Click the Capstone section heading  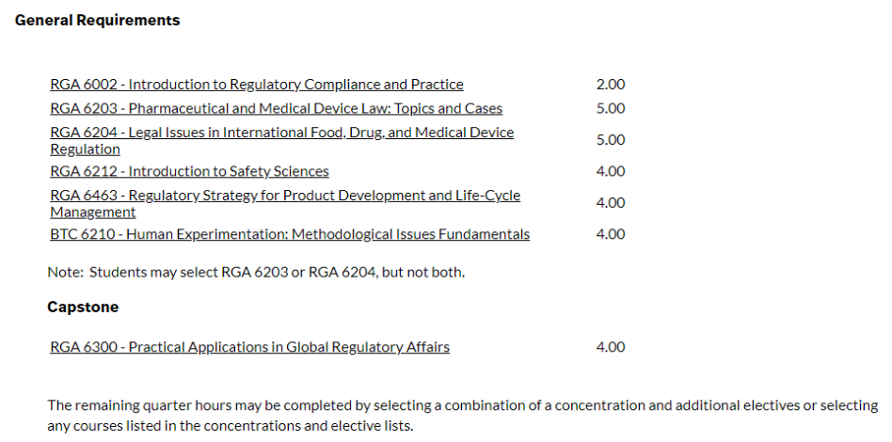click(83, 308)
